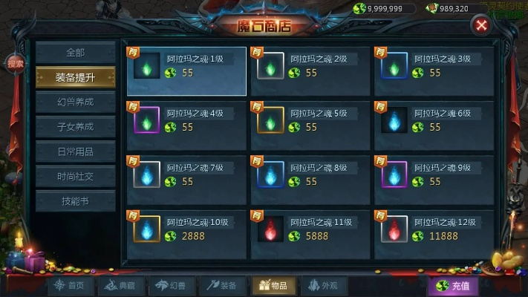The height and width of the screenshot is (297, 528).
Task: Open the 全部 category in sidebar
Action: [x=76, y=53]
